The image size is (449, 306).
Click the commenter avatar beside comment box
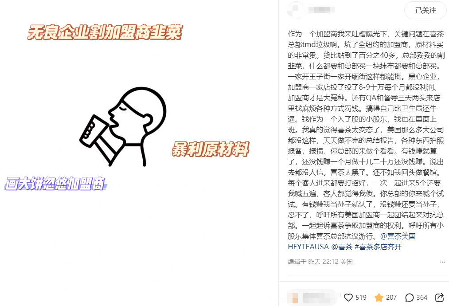coord(294,298)
